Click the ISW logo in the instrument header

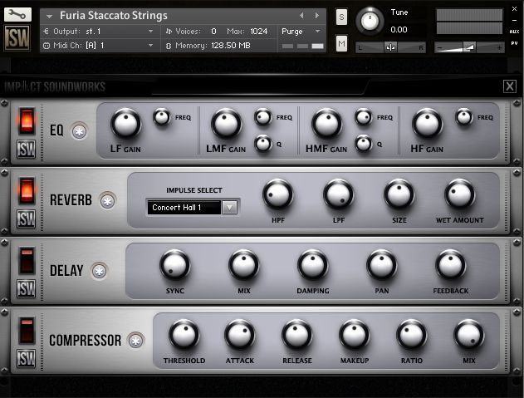17,37
